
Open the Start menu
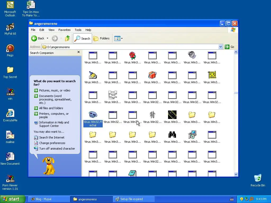click(13, 199)
